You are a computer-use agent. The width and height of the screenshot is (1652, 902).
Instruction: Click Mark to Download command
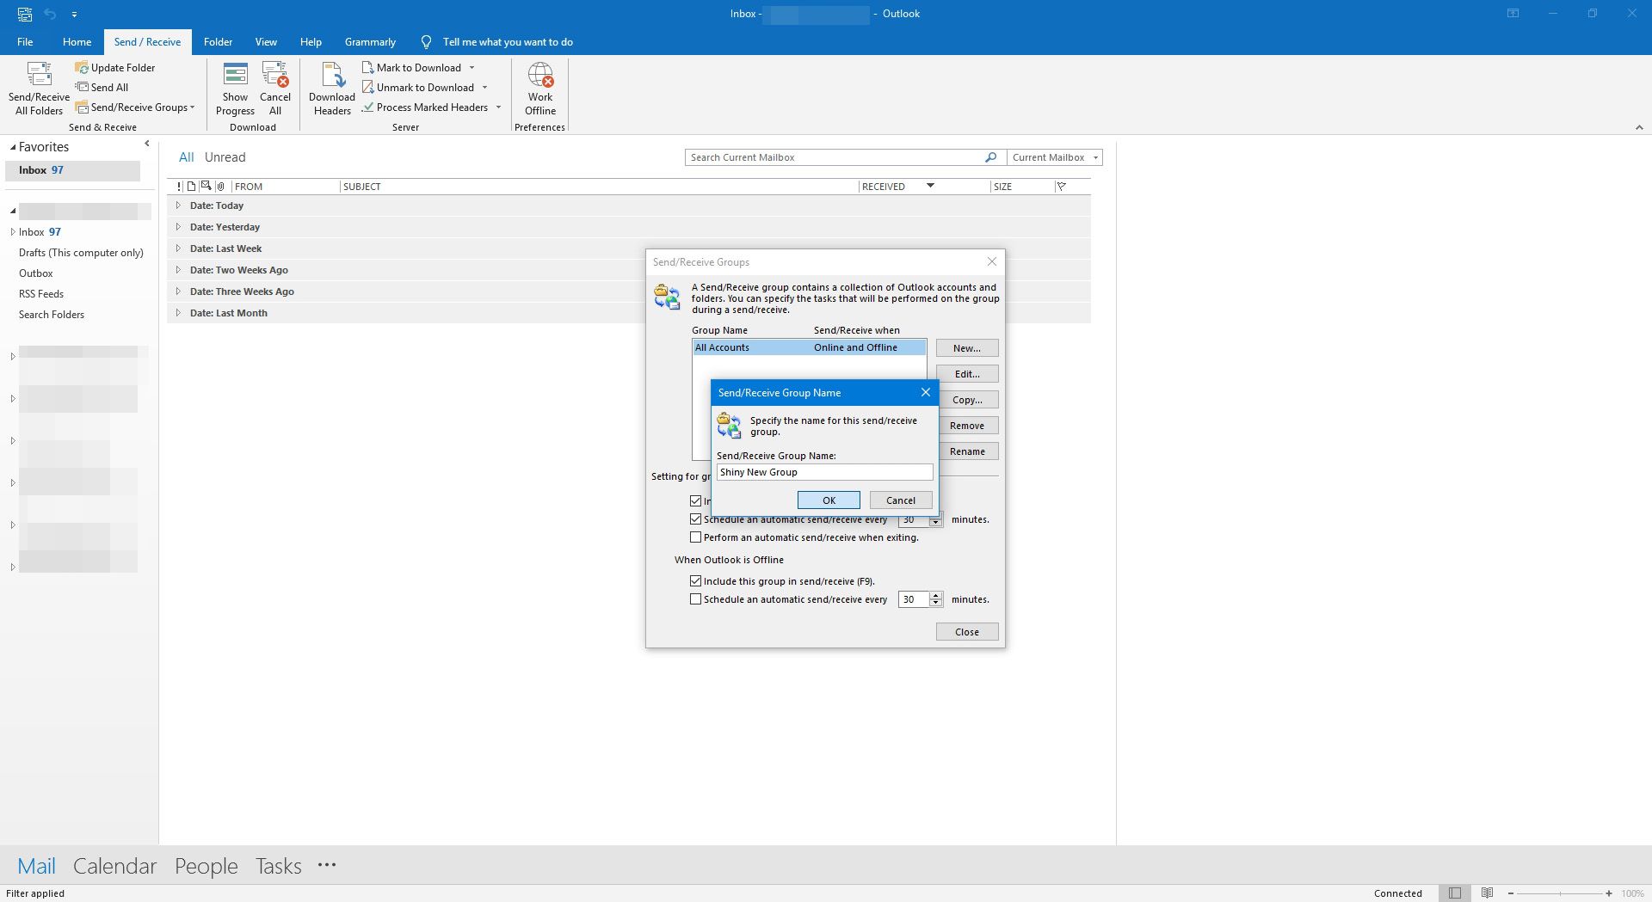point(411,67)
